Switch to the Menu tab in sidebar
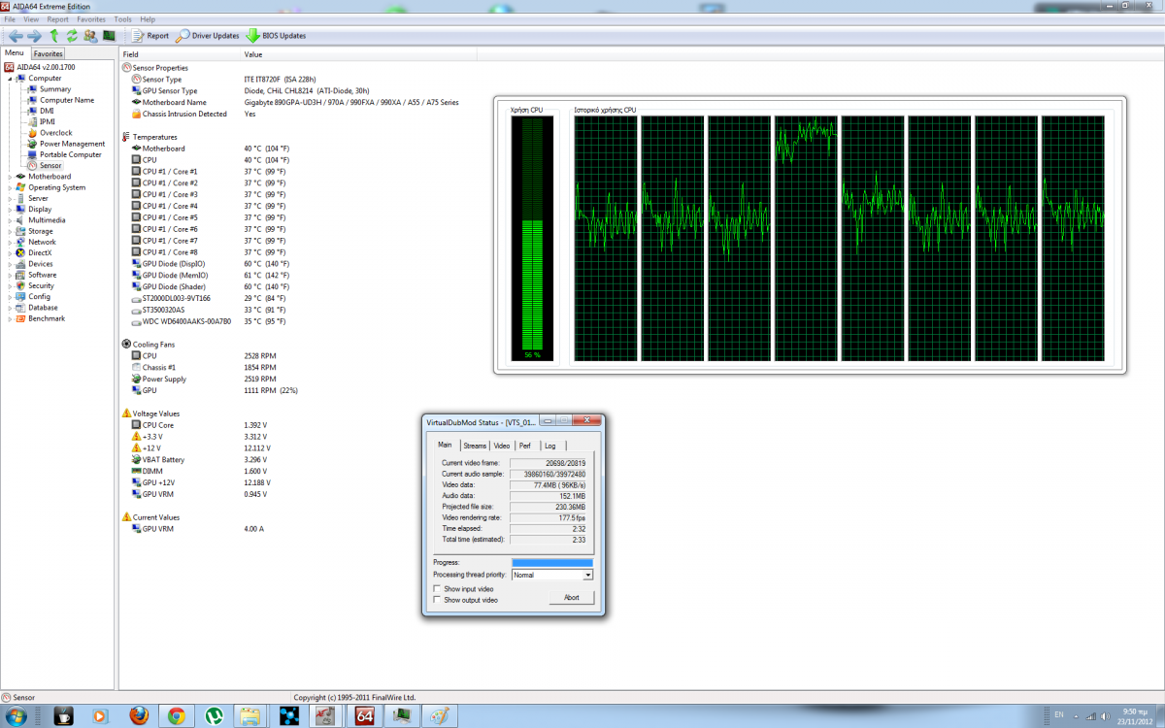Image resolution: width=1165 pixels, height=728 pixels. coord(15,53)
